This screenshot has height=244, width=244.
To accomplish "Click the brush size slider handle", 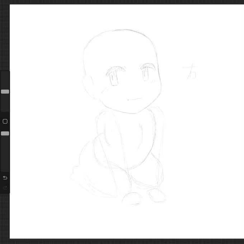I will (x=5, y=91).
